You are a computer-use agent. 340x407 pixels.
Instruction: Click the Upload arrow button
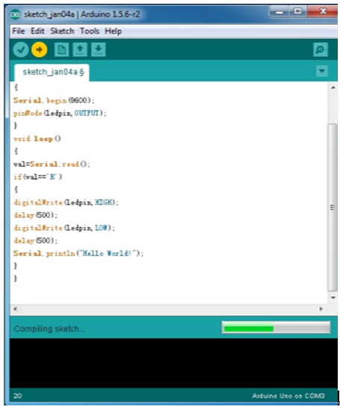click(x=39, y=49)
